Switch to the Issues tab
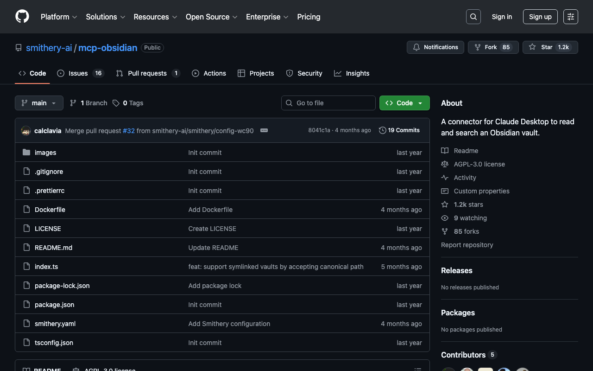 click(x=78, y=73)
